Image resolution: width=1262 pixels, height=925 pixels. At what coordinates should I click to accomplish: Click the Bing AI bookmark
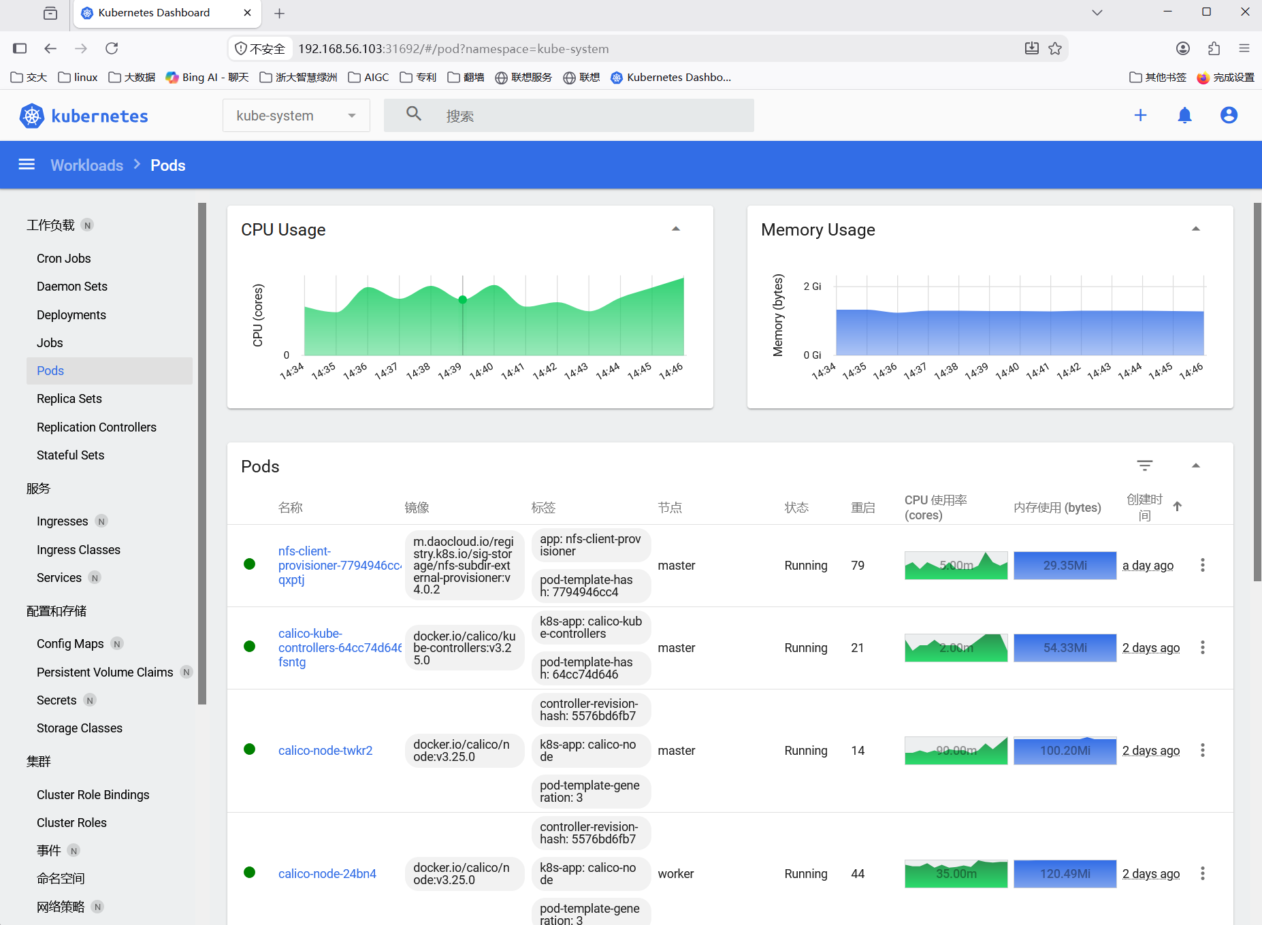pyautogui.click(x=207, y=78)
